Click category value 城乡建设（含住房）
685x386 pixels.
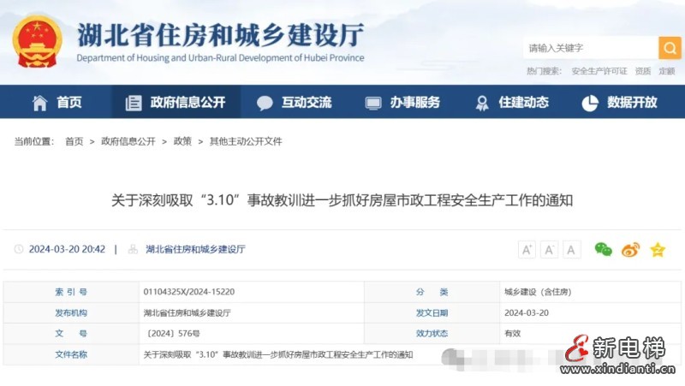538,292
